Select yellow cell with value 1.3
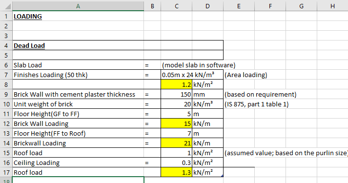348x183 pixels. (x=177, y=172)
